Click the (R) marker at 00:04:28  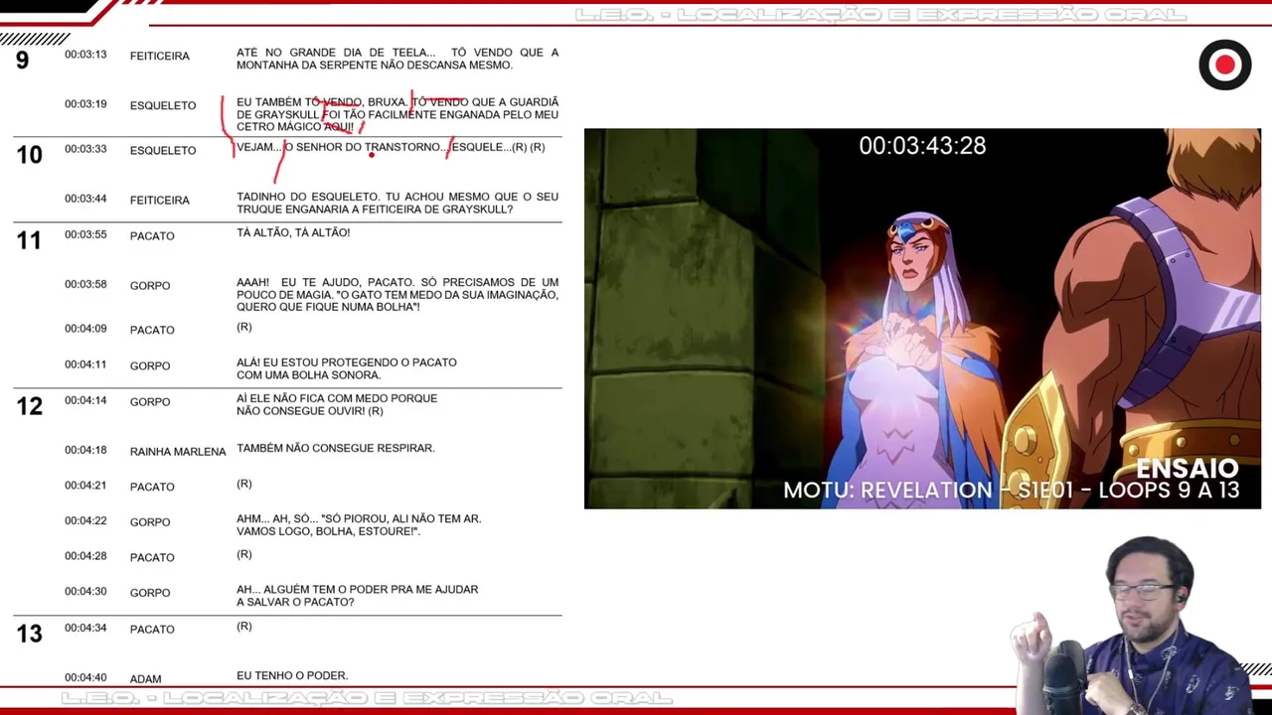pyautogui.click(x=244, y=554)
